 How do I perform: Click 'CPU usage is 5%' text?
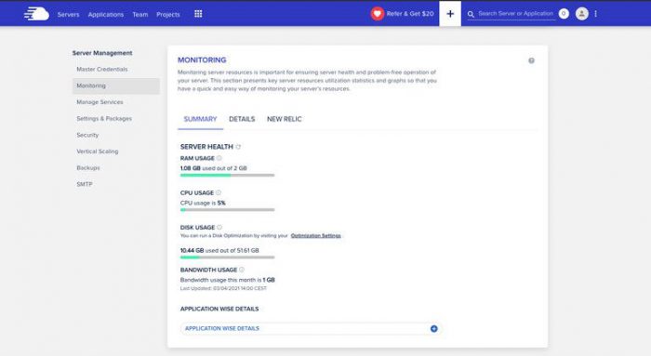(203, 203)
